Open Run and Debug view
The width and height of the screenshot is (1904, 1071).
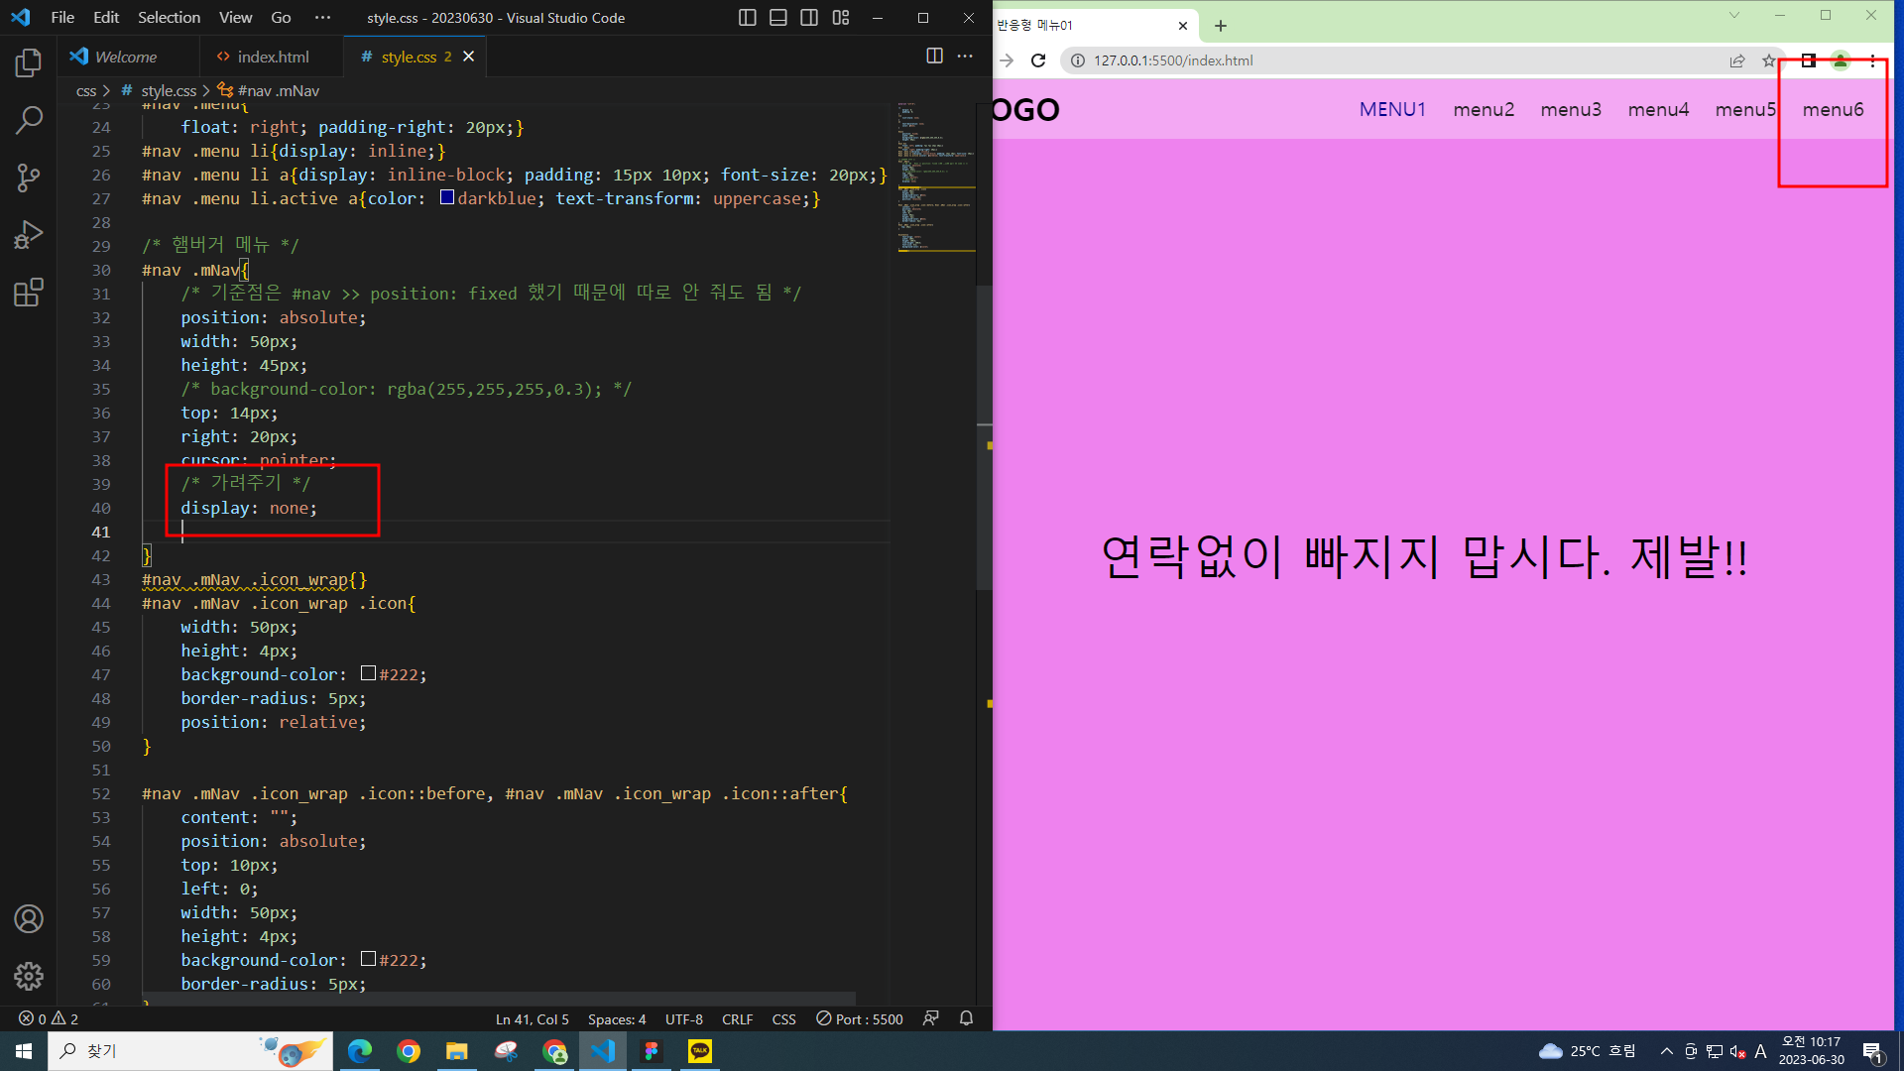(29, 235)
